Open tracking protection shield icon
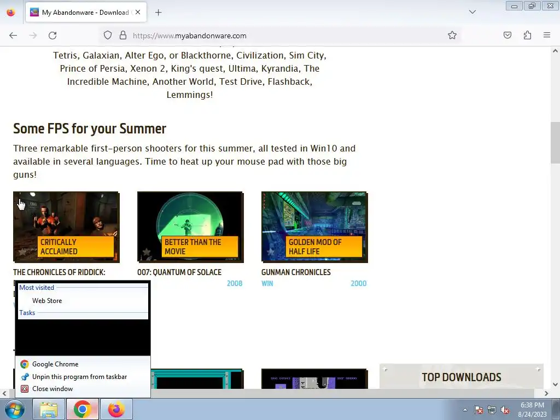Screen dimensions: 560x420 [x=108, y=36]
